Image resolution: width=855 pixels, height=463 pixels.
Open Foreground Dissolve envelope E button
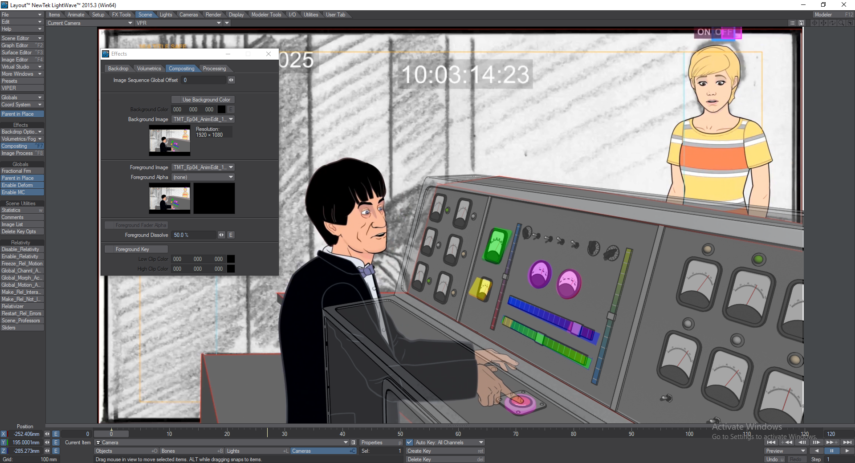pyautogui.click(x=231, y=235)
